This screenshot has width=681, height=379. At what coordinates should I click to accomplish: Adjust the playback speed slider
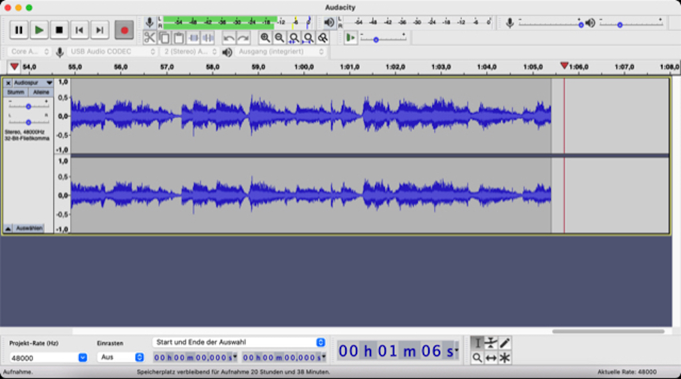click(x=383, y=39)
